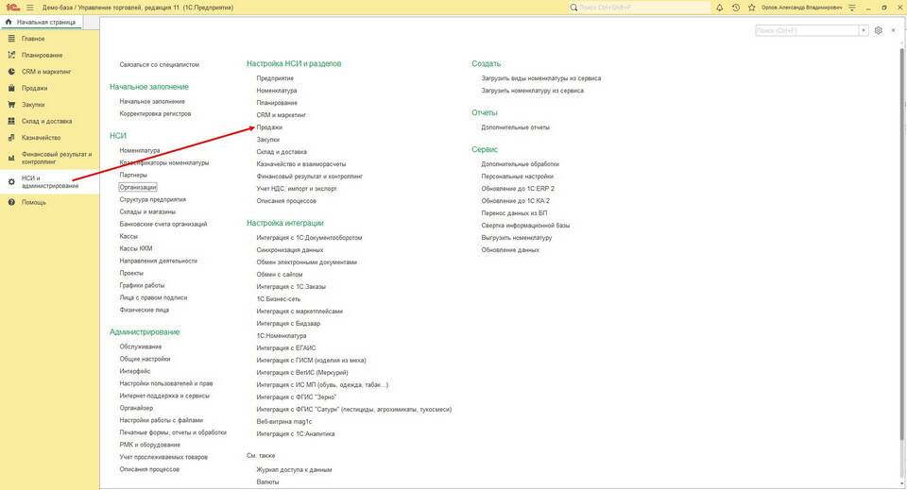
Task: Open Предприятие settings link
Action: coord(275,78)
